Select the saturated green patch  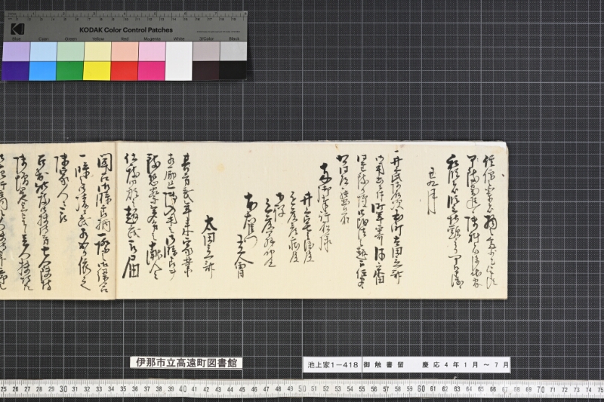point(69,71)
